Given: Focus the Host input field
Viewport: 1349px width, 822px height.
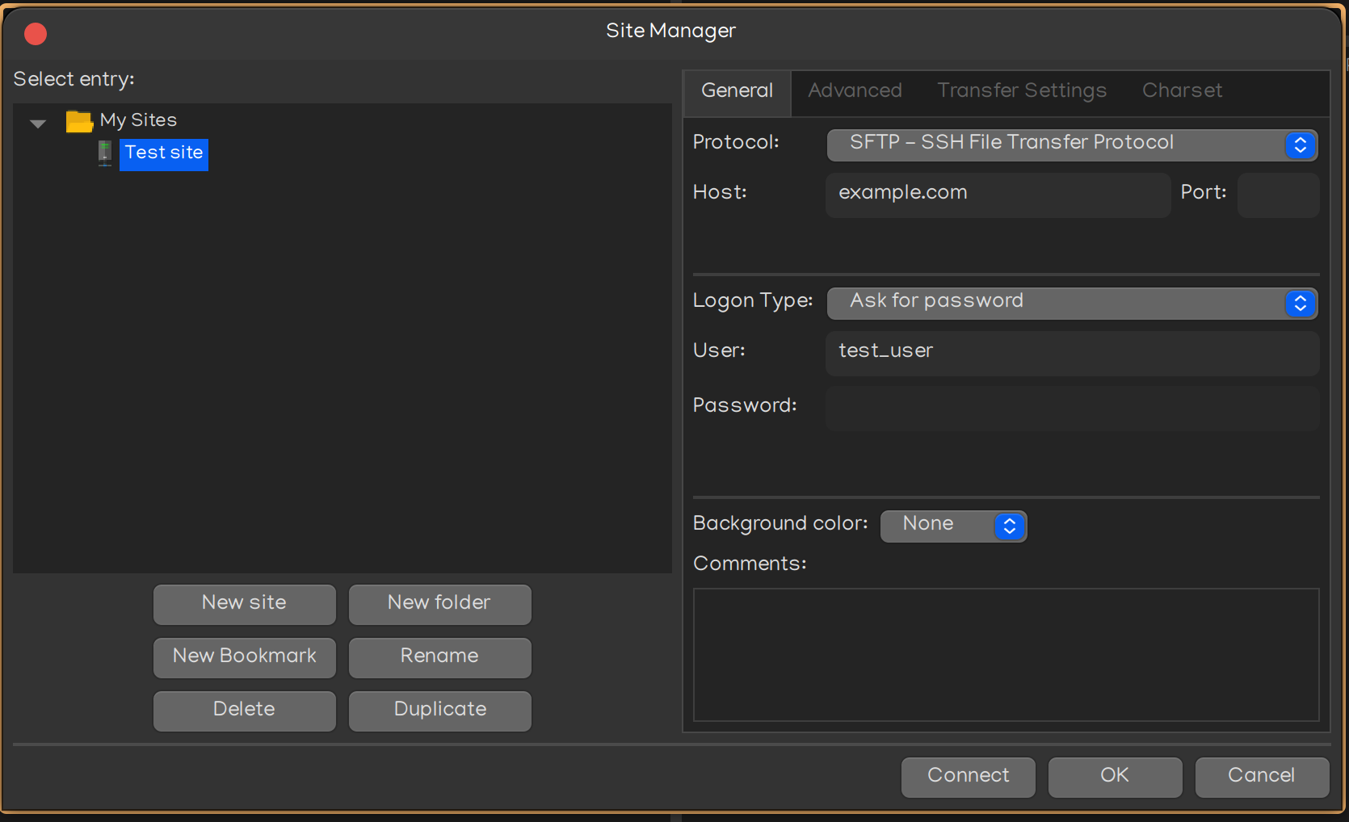Looking at the screenshot, I should coord(998,195).
